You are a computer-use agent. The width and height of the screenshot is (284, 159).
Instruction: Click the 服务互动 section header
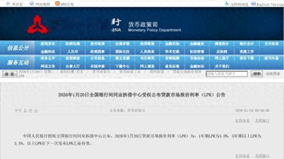pos(18,62)
